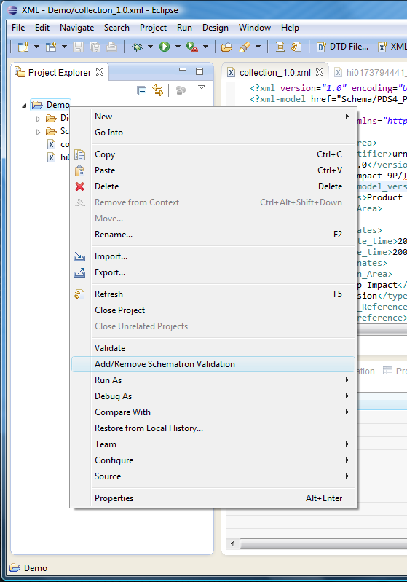Click the green Run icon

pos(165,47)
